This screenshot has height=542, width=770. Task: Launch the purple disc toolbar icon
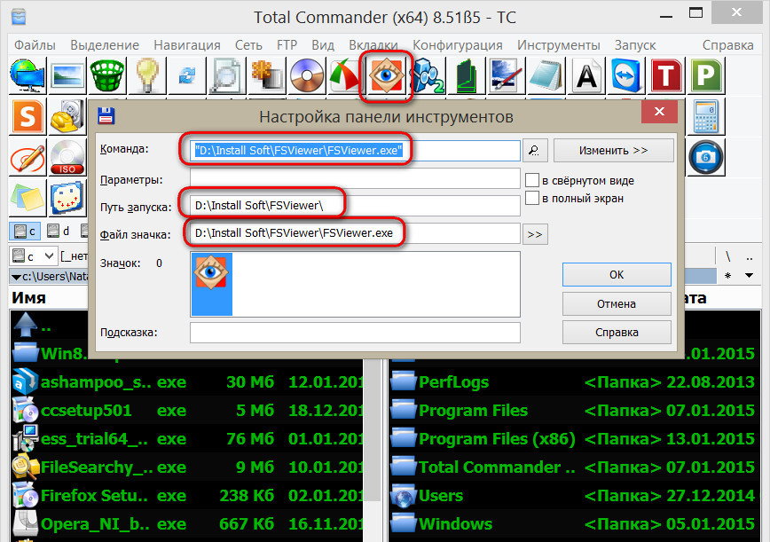307,75
